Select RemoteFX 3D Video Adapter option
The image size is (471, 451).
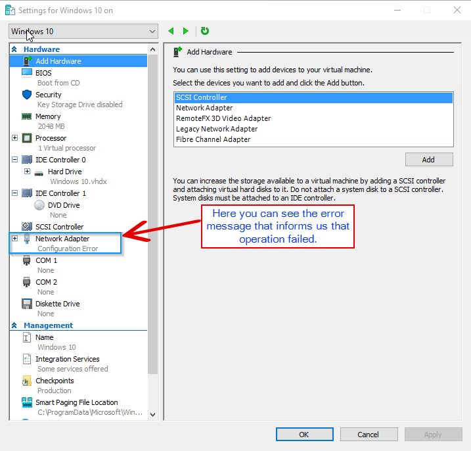tap(313, 118)
